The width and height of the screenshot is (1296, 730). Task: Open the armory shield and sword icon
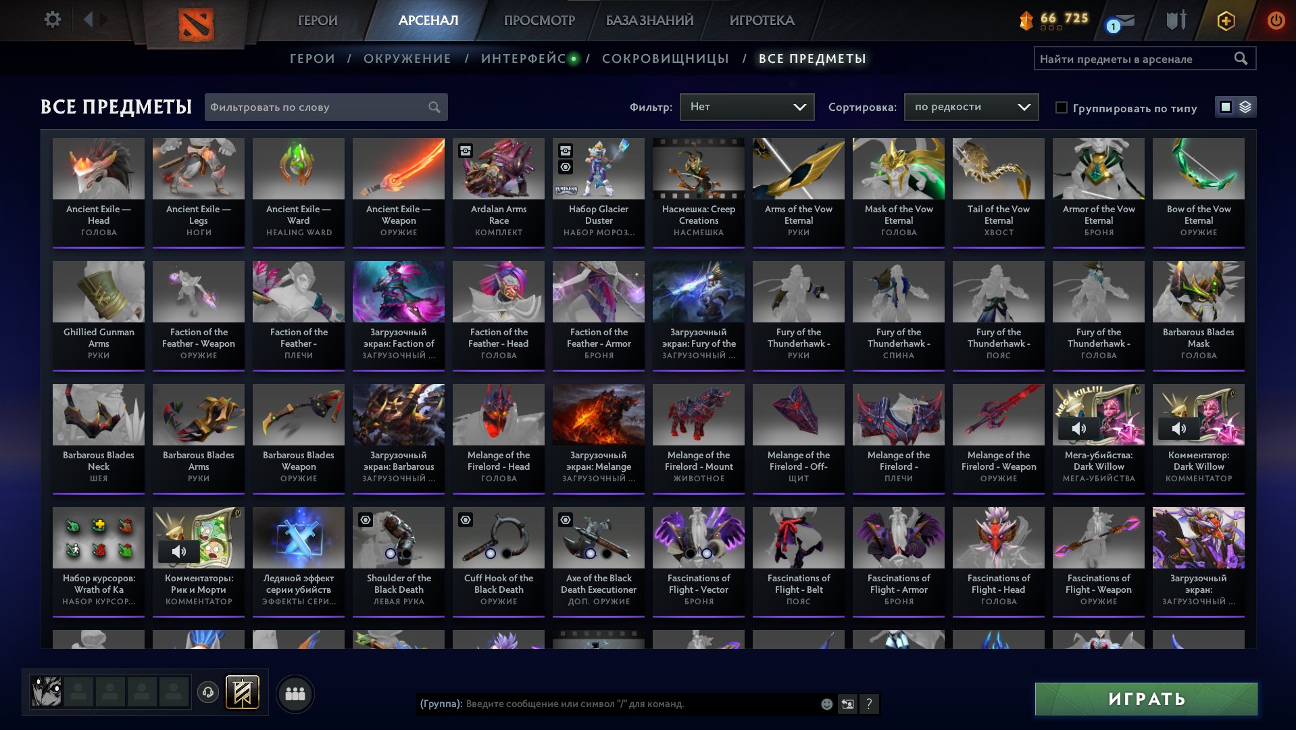(x=1176, y=20)
